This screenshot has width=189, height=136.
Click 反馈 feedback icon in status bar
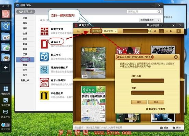(x=162, y=127)
